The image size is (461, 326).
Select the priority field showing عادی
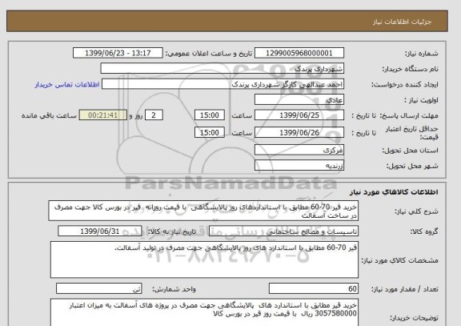pos(299,100)
